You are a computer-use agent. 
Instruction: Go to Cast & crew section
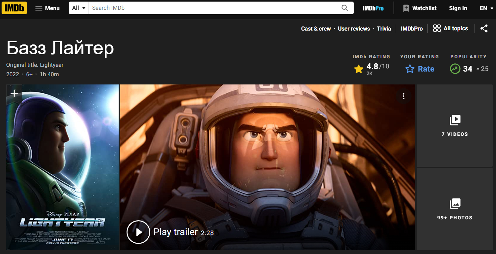tap(316, 29)
